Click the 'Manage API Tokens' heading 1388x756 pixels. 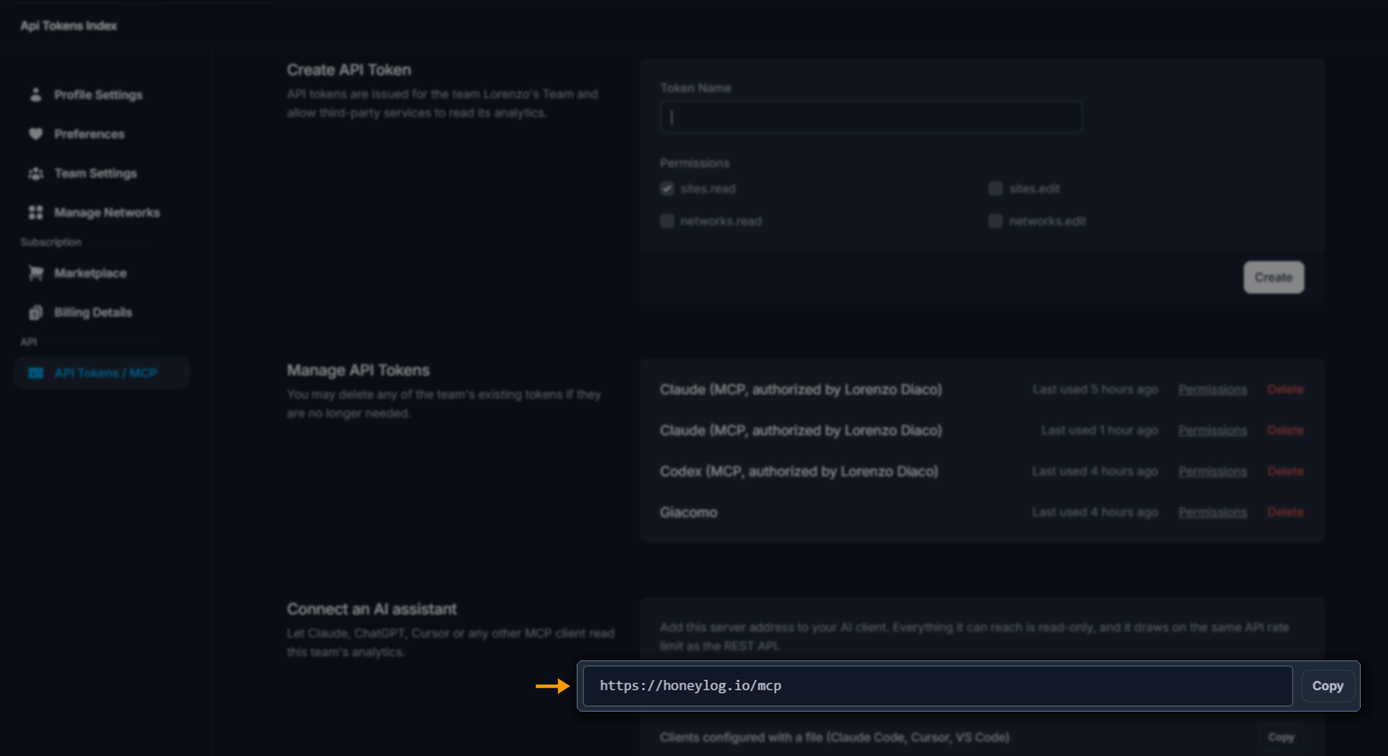358,370
